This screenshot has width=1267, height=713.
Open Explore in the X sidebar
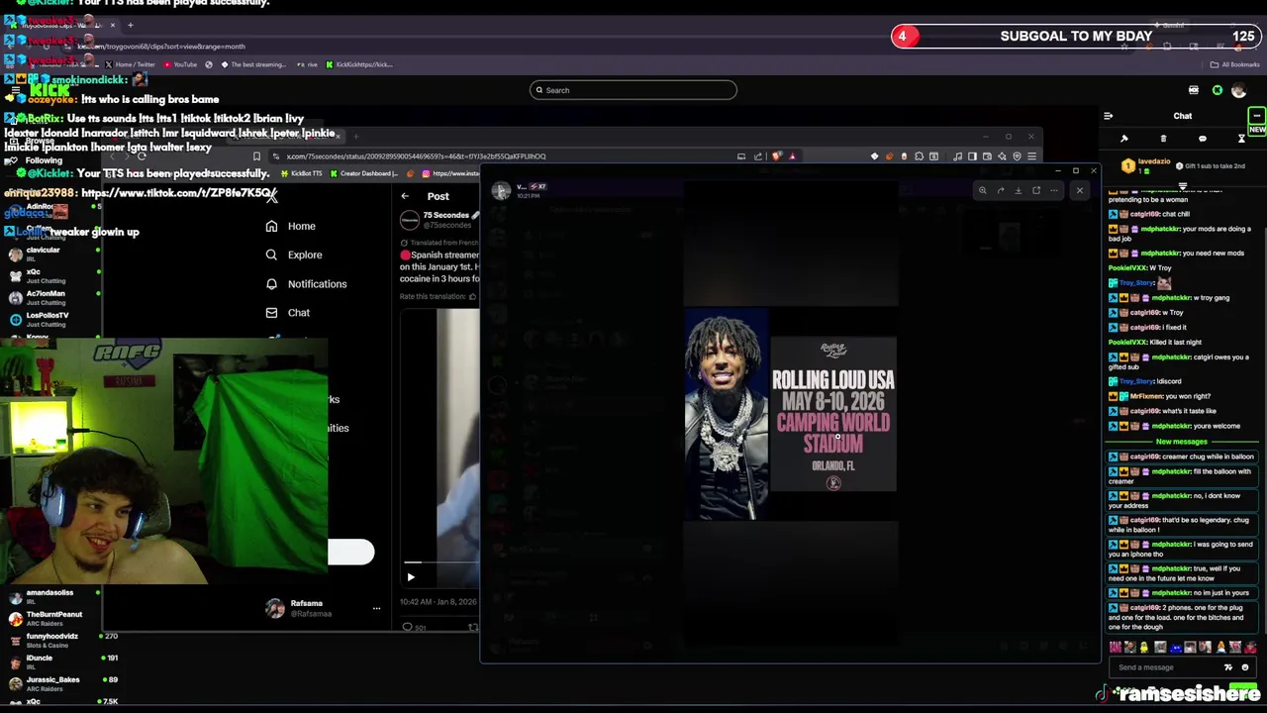(x=293, y=255)
